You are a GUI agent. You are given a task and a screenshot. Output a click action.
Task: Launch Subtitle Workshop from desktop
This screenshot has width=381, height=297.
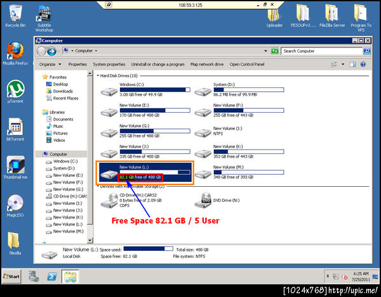pos(44,18)
